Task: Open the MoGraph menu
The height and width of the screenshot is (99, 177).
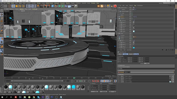Action: [x=57, y=3]
